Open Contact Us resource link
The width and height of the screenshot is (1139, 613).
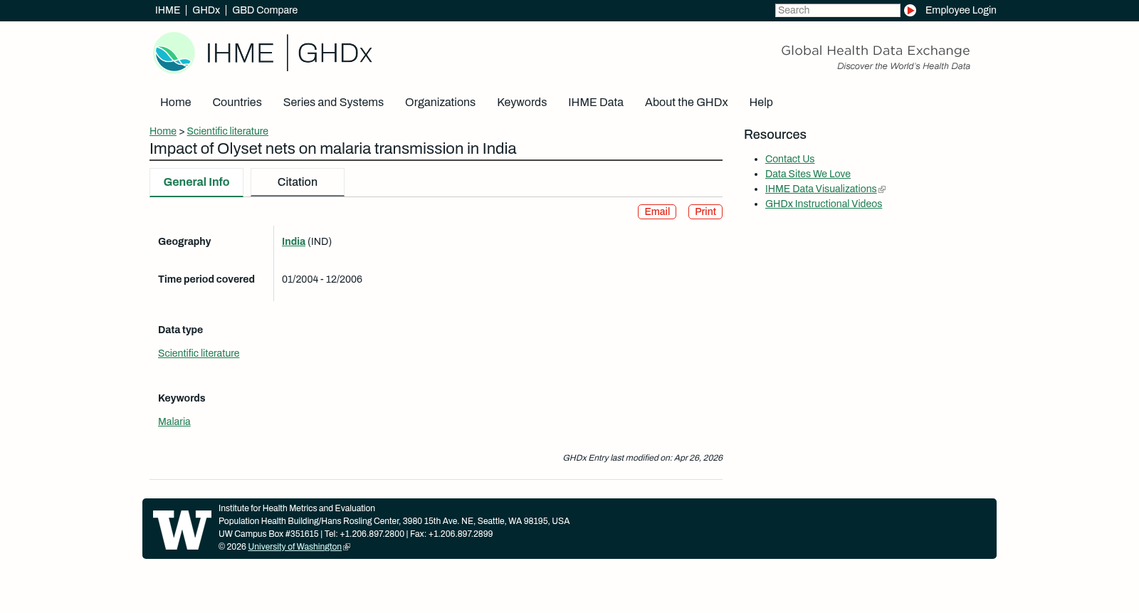click(789, 159)
